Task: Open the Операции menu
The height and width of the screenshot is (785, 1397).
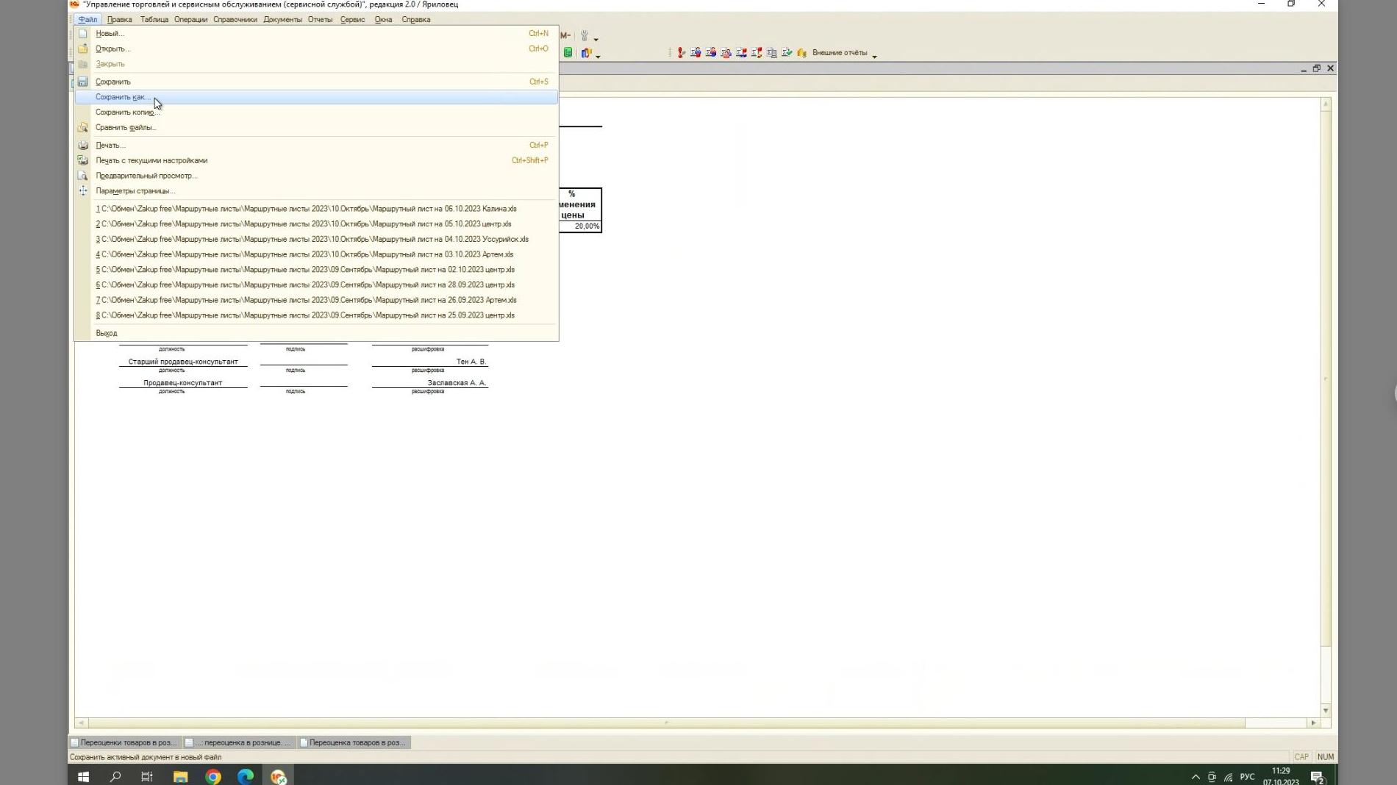Action: [190, 20]
